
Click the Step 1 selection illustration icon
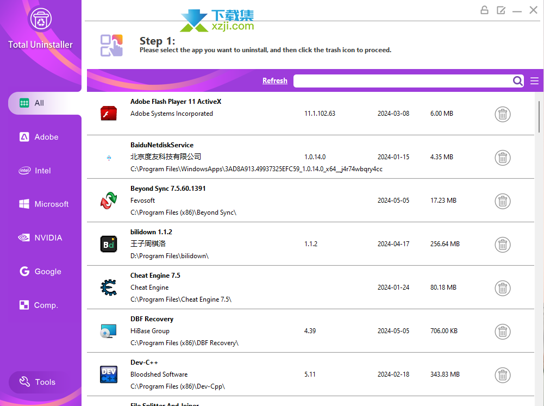coord(112,46)
